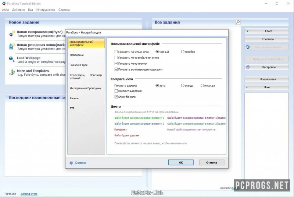Click the More and Templates title
This screenshot has height=197, width=294.
[x=33, y=71]
